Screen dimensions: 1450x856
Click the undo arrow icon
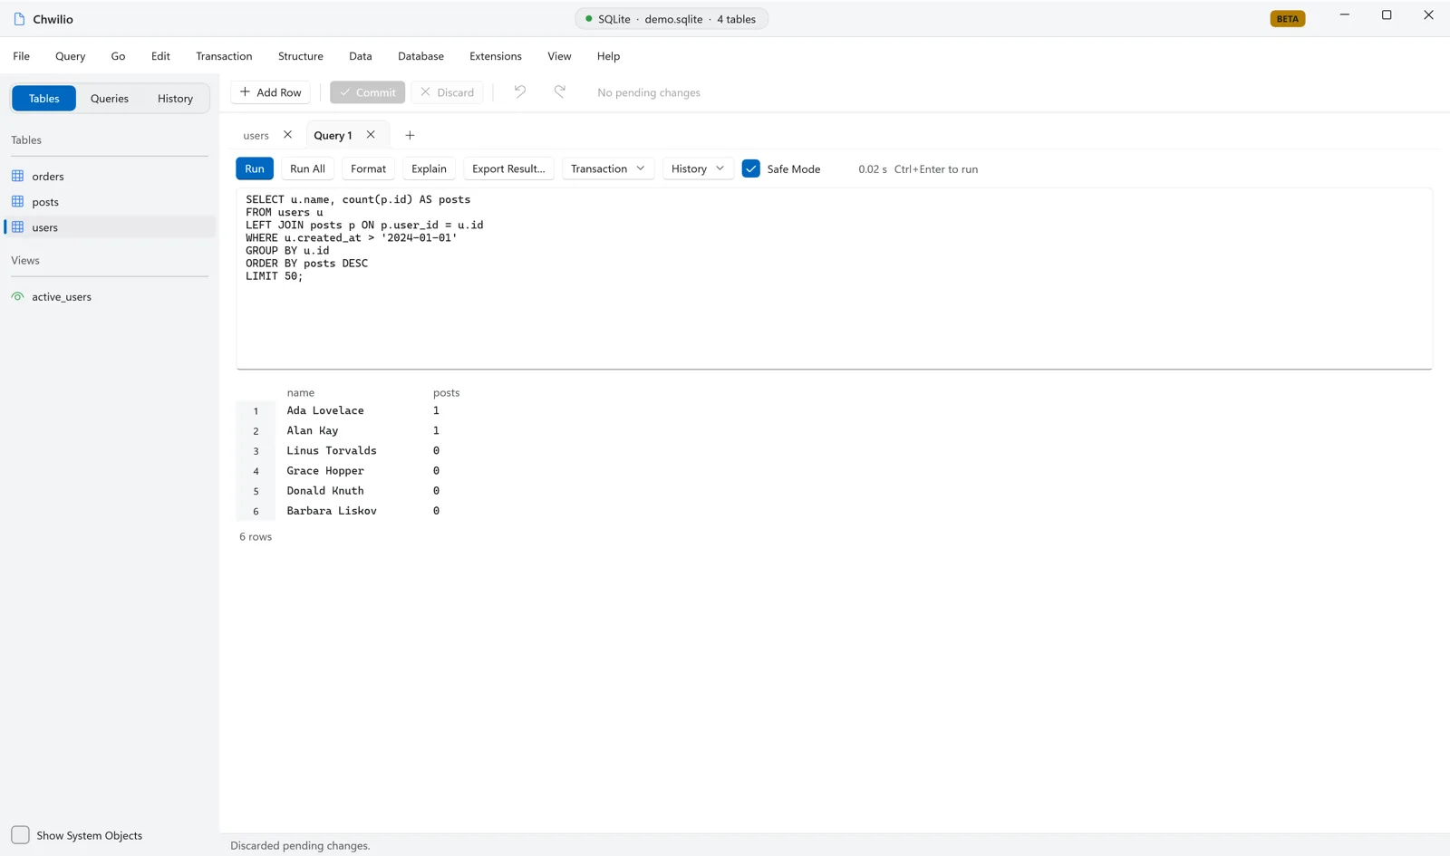point(520,91)
